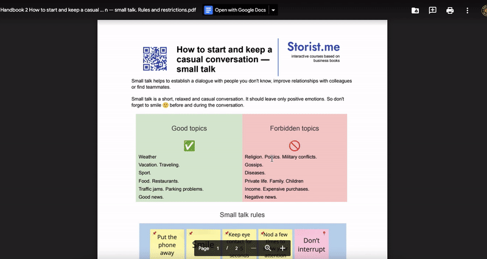Viewport: 487px width, 259px height.
Task: Click the 'Negative news.' line
Action: click(x=261, y=197)
